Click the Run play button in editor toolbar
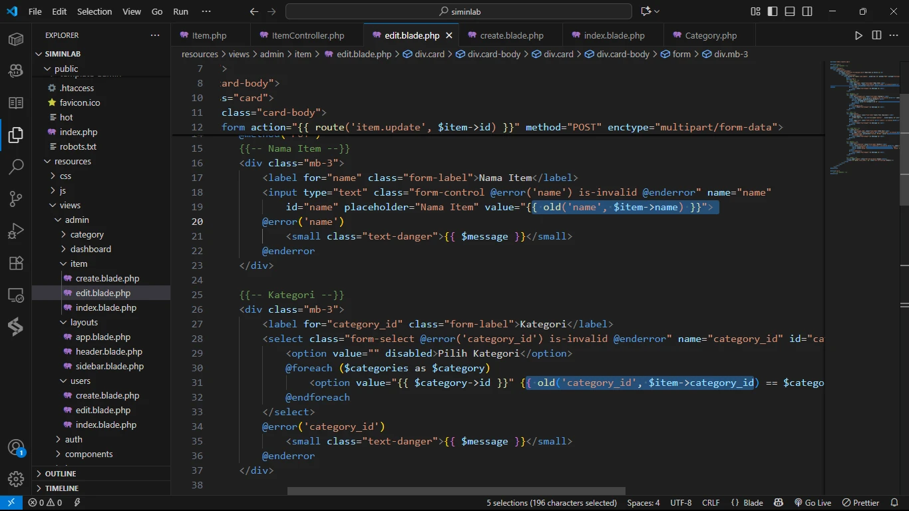This screenshot has height=511, width=909. tap(858, 35)
